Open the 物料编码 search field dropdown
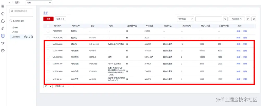The width and height of the screenshot is (261, 106). coord(185,19)
